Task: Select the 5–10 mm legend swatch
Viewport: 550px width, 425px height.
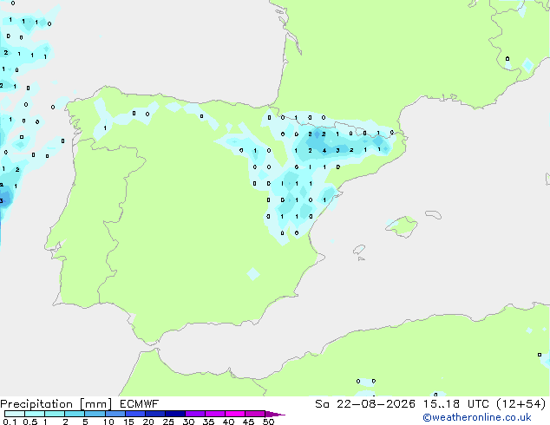Action: point(95,414)
